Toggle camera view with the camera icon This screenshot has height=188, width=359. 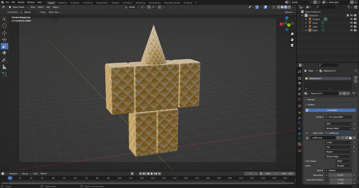(x=292, y=45)
